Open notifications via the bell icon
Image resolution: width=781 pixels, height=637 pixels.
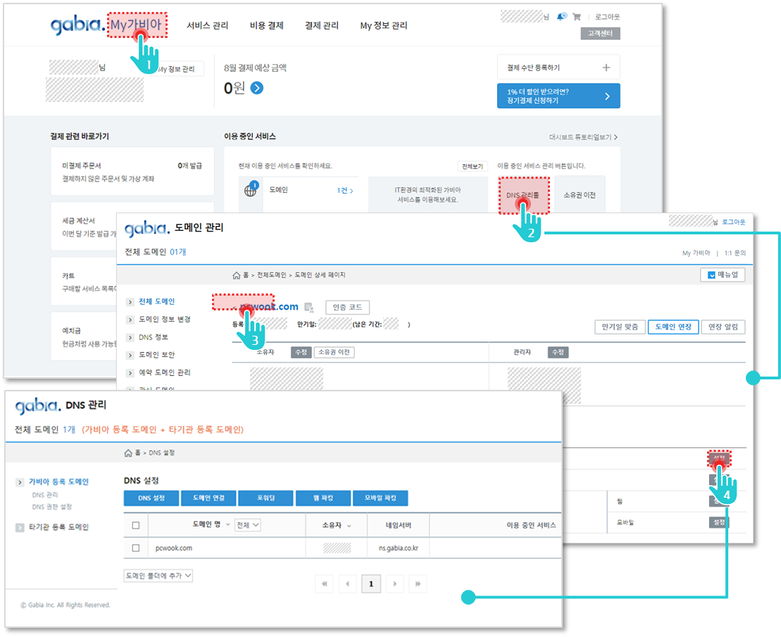[561, 17]
